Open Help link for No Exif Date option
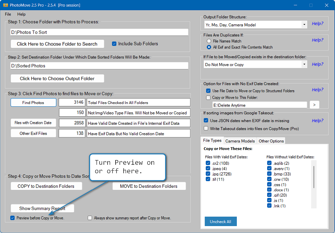The image size is (335, 233). (317, 90)
